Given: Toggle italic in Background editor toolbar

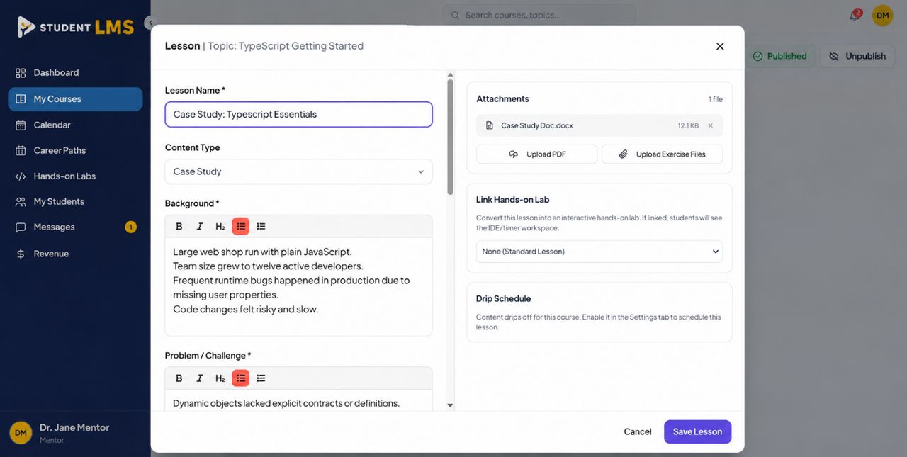Looking at the screenshot, I should [x=200, y=226].
